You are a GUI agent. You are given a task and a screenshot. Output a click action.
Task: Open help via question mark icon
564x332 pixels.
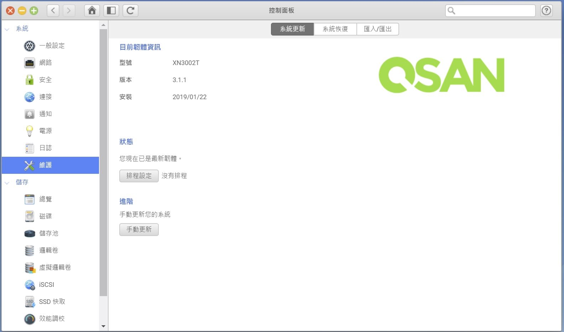[546, 11]
